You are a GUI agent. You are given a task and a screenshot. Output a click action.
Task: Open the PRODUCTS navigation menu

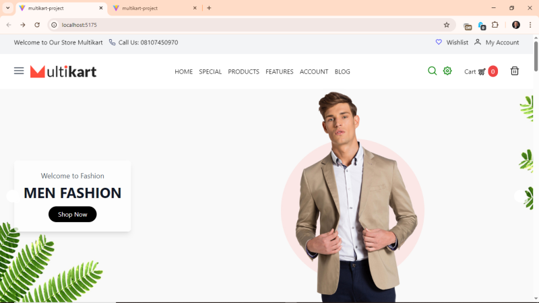pos(243,71)
